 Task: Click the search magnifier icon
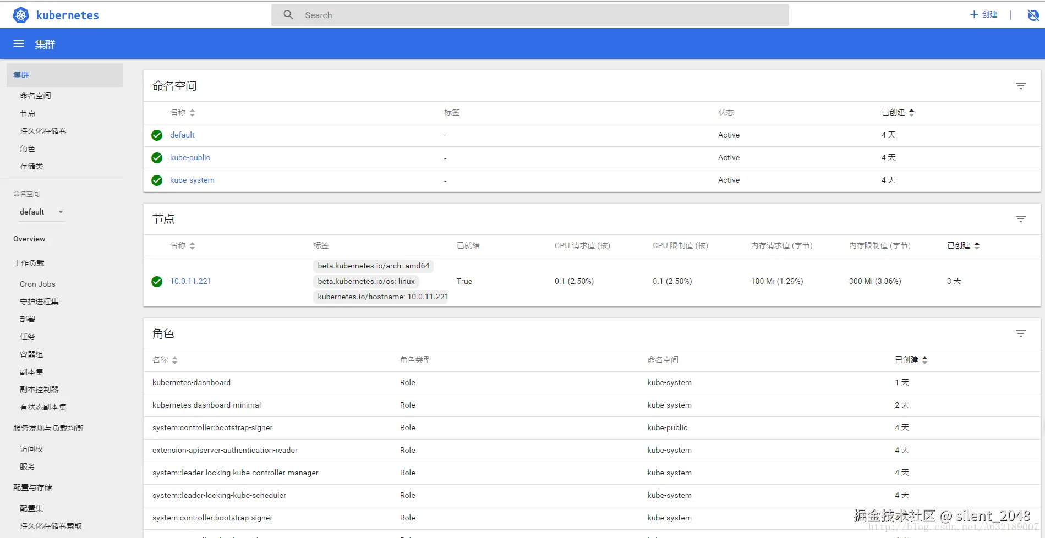coord(288,15)
